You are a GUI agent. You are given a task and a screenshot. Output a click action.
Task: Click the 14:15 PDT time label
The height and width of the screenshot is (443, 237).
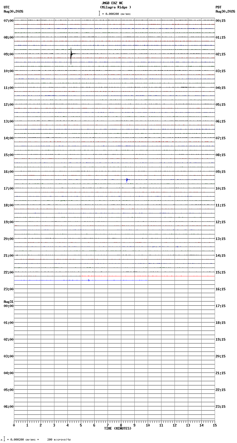click(221, 256)
